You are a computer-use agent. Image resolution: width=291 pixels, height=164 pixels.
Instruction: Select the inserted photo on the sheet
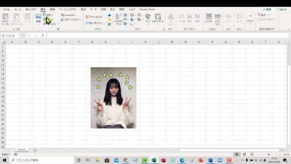point(113,98)
